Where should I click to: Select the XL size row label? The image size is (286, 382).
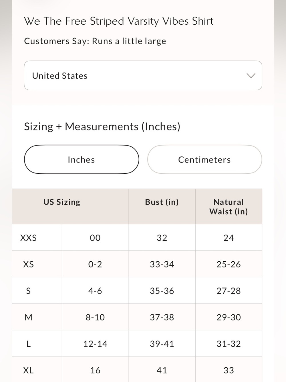click(28, 370)
